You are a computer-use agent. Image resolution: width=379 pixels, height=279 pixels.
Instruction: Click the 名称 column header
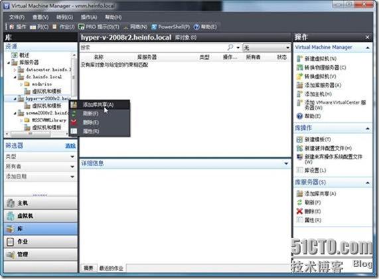[x=98, y=57]
